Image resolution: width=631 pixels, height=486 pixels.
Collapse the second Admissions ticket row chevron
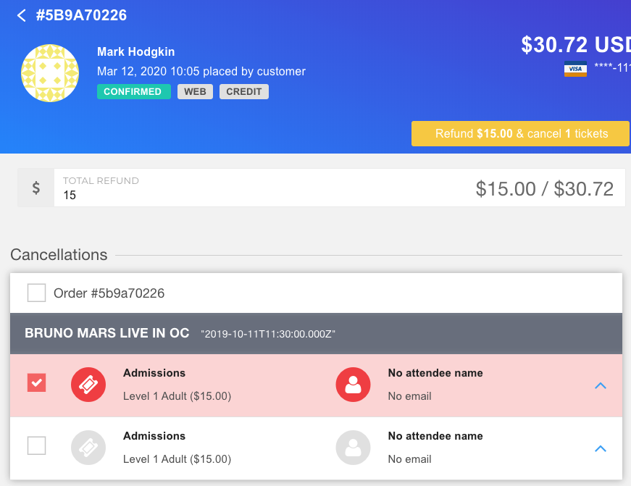coord(601,448)
